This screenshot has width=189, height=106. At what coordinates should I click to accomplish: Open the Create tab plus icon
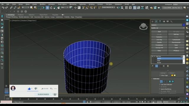(152, 21)
